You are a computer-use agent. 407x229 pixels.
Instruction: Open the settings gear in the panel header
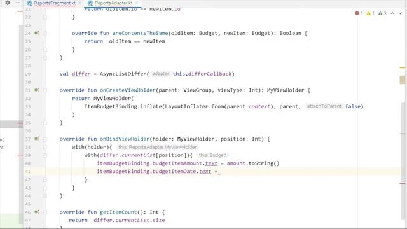8,3
